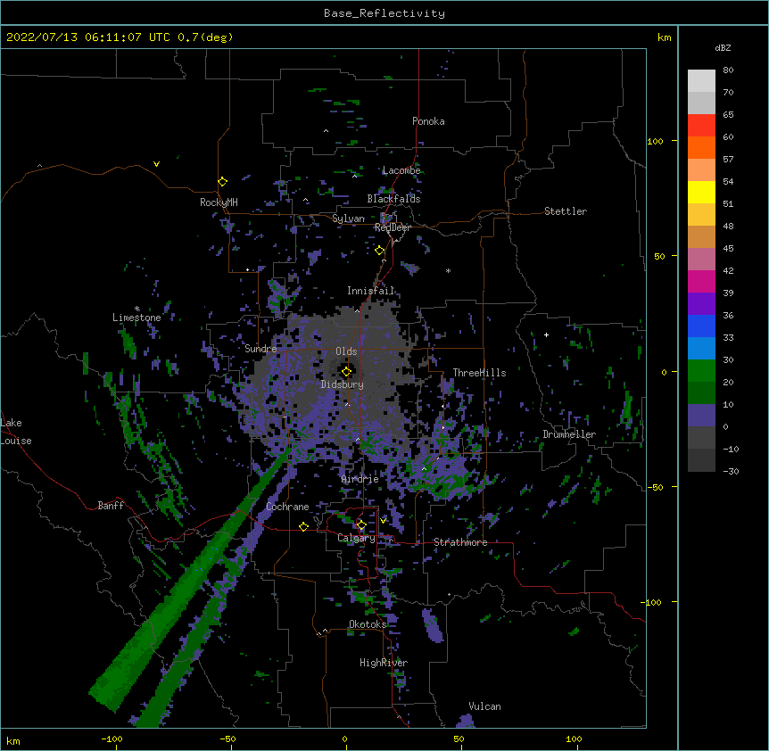Image resolution: width=769 pixels, height=751 pixels.
Task: Click the Innisfail label
Action: click(370, 291)
